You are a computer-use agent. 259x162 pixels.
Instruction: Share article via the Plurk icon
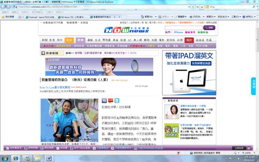[111, 100]
